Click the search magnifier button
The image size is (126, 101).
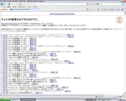pos(123,4)
